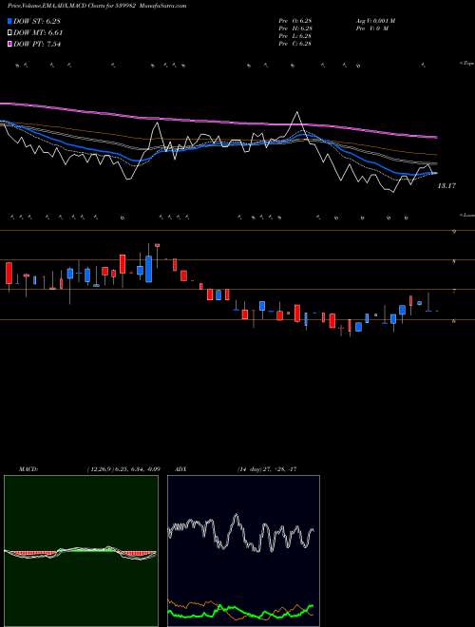Click the 13.17 value beside EMA chart
Image resolution: width=475 pixels, height=627 pixels.
click(x=447, y=185)
